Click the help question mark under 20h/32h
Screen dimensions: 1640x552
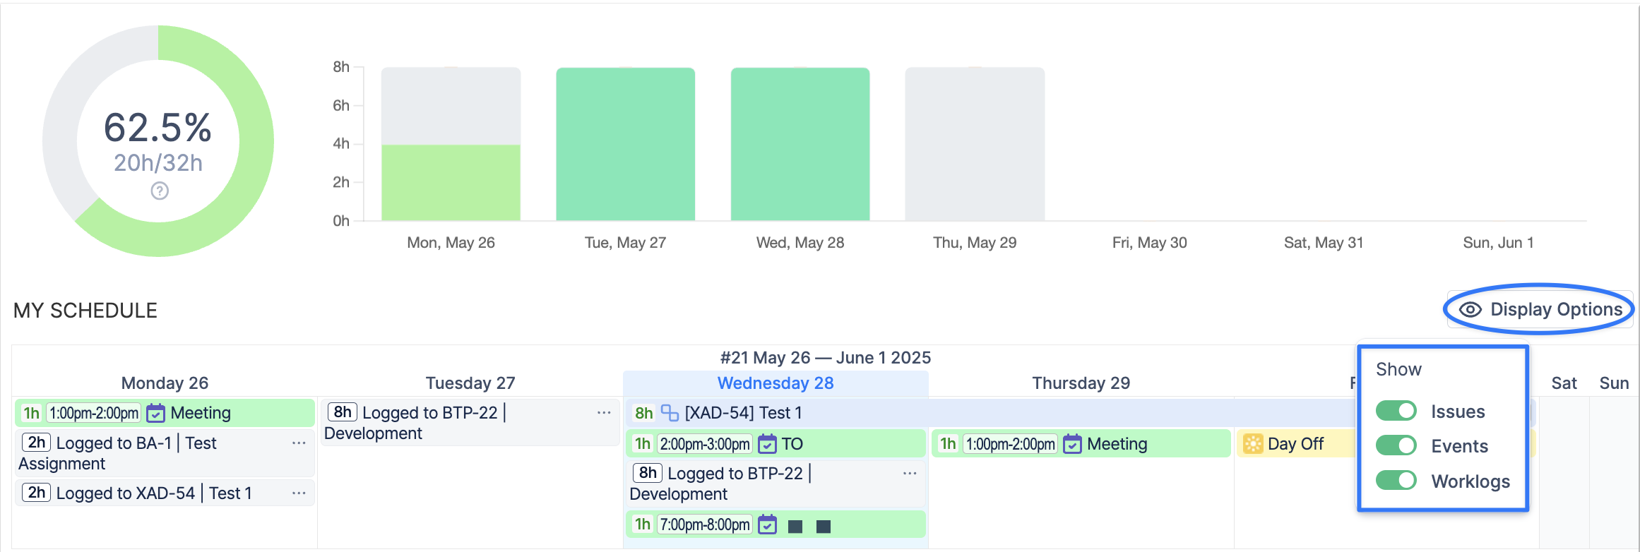pyautogui.click(x=160, y=191)
